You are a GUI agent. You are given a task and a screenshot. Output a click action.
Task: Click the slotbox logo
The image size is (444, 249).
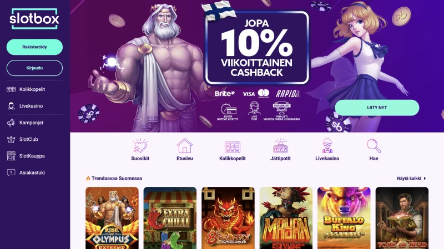[x=34, y=19]
